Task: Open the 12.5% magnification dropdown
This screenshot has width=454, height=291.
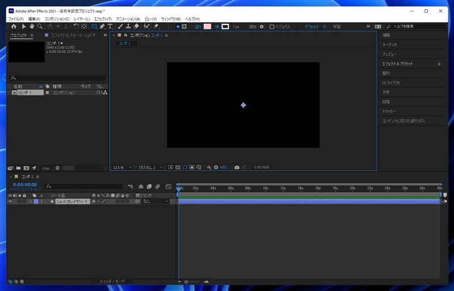Action: [x=122, y=168]
